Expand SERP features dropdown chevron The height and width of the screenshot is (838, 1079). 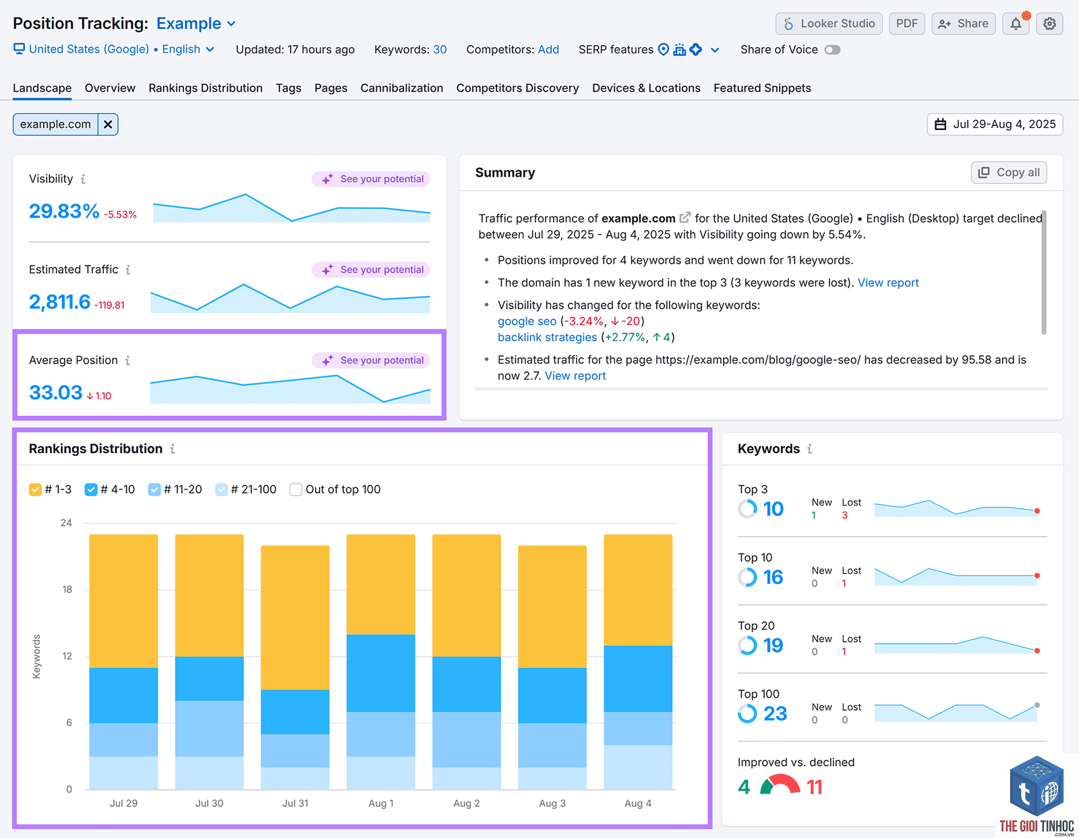(715, 50)
